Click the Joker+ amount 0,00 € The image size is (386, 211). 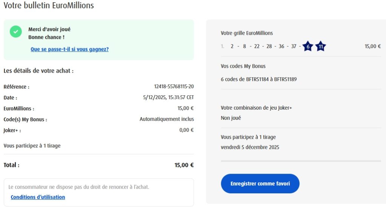coord(187,130)
